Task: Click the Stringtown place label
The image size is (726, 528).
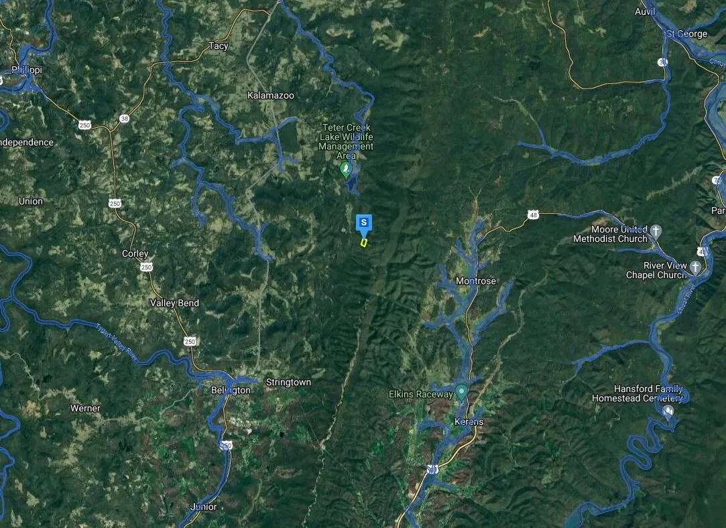Action: click(288, 382)
